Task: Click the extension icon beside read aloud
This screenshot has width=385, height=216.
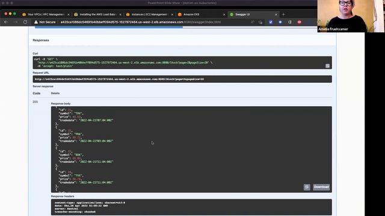Action: pyautogui.click(x=260, y=22)
